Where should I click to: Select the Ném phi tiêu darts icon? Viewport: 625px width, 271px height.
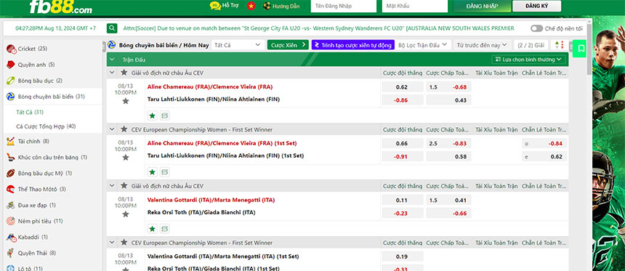pos(11,221)
